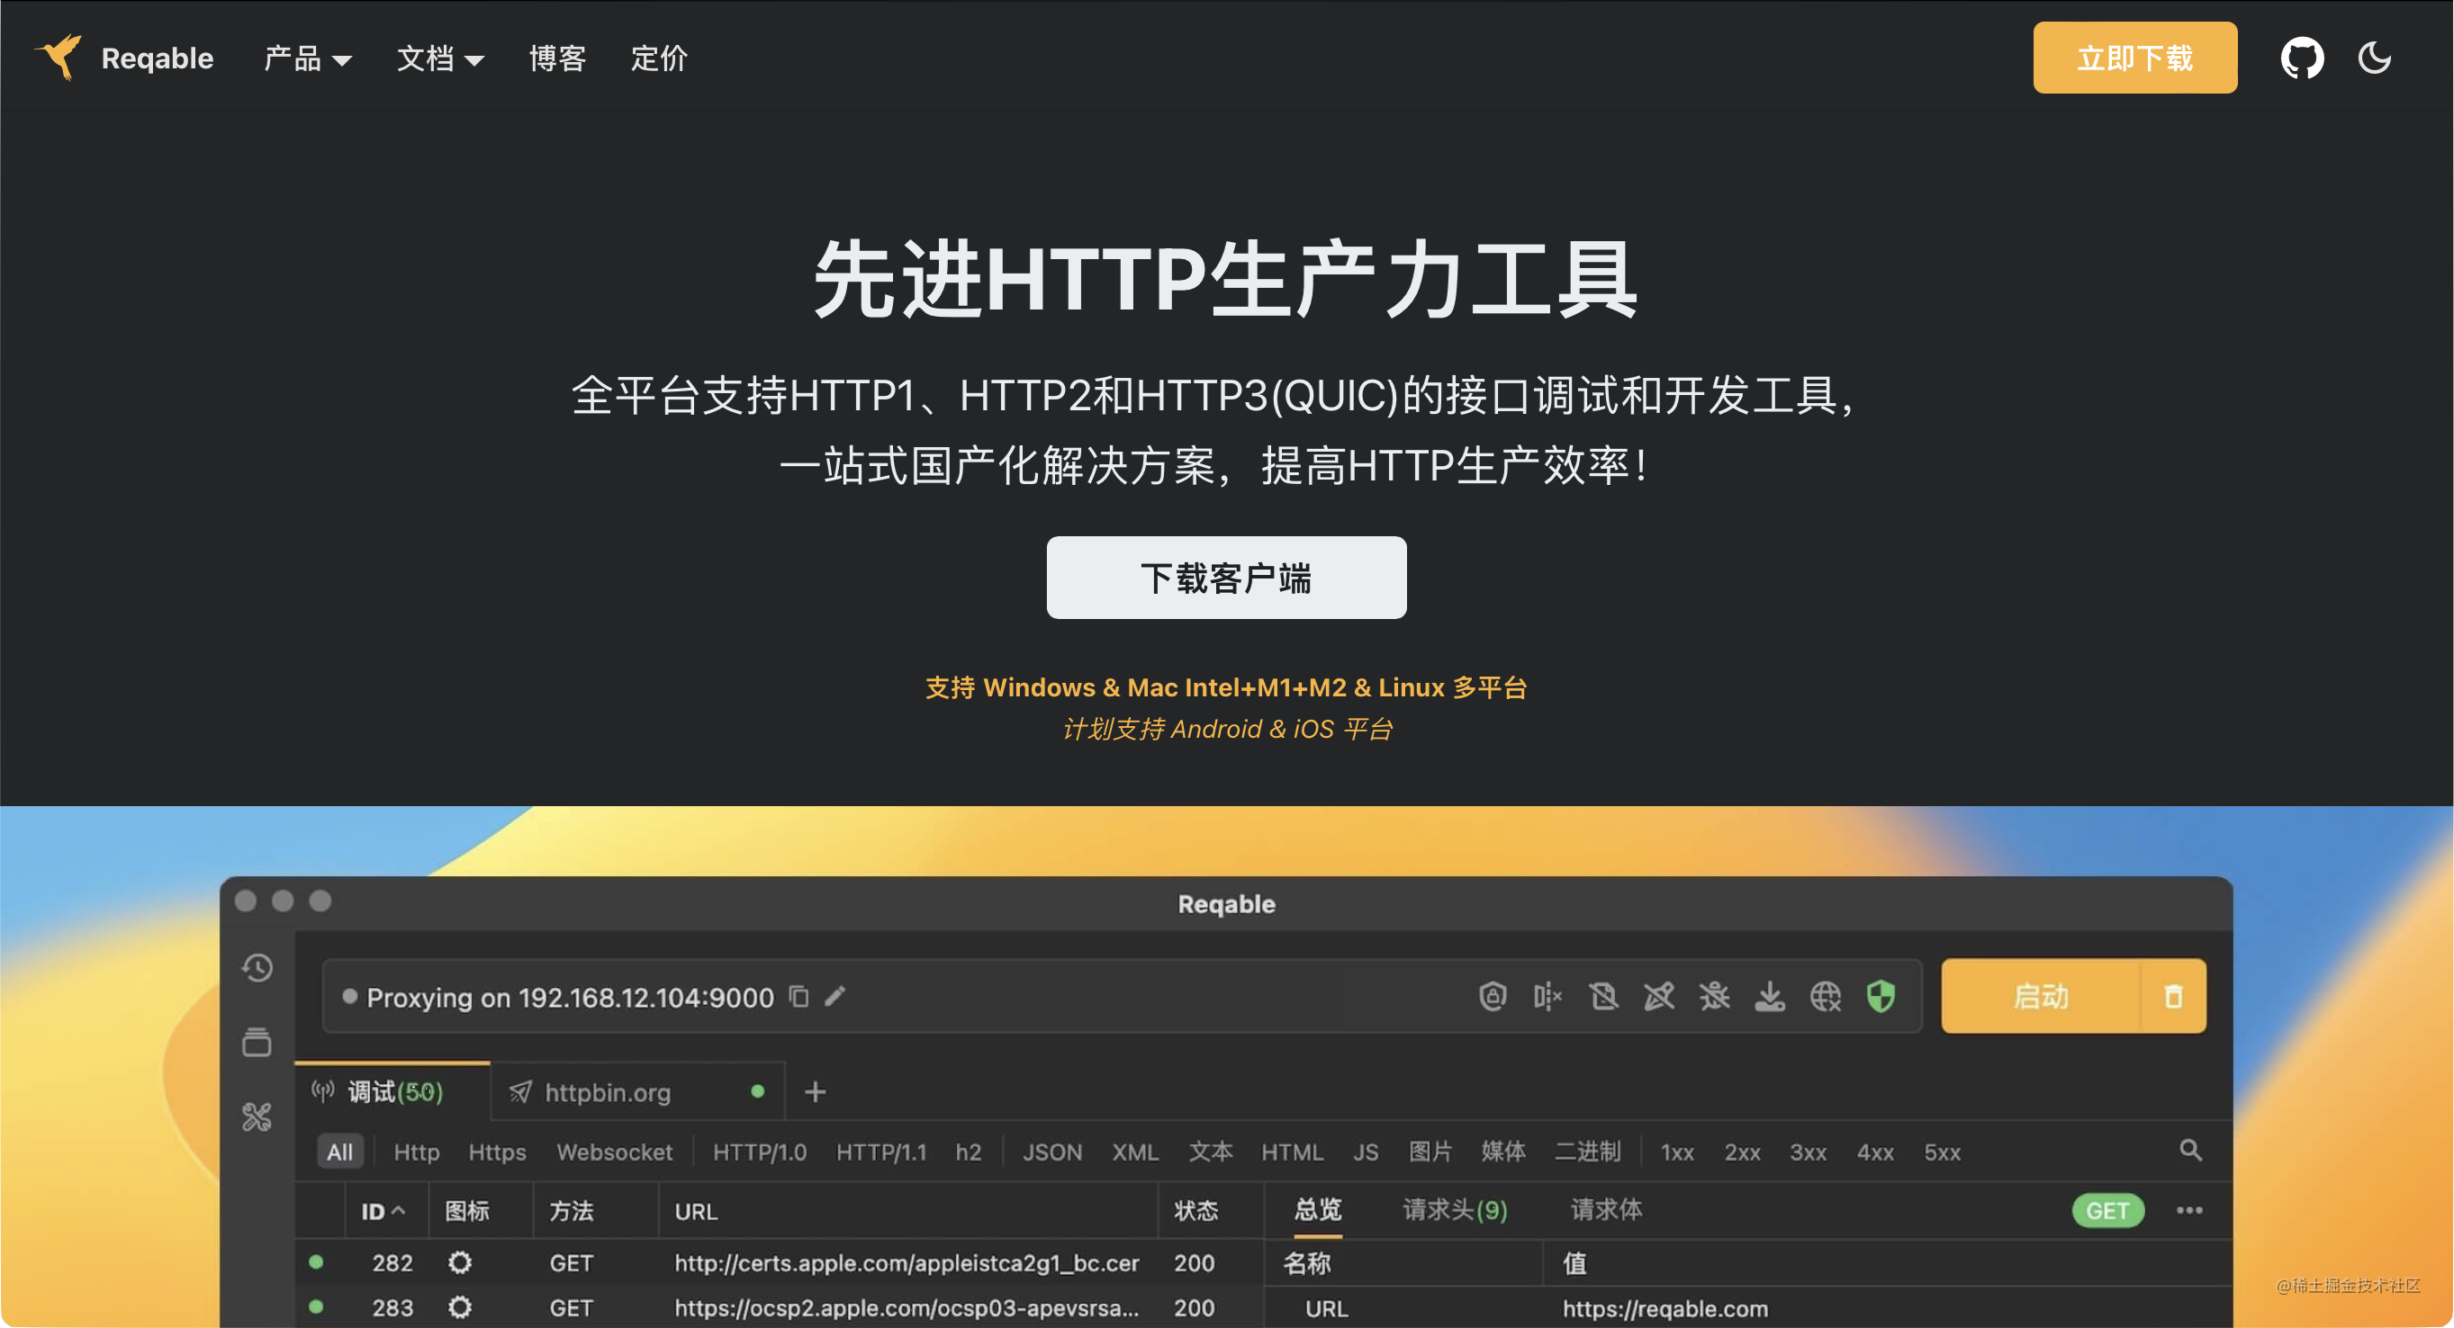The image size is (2454, 1328).
Task: Select request row 282 certs.apple.com
Action: (x=779, y=1263)
